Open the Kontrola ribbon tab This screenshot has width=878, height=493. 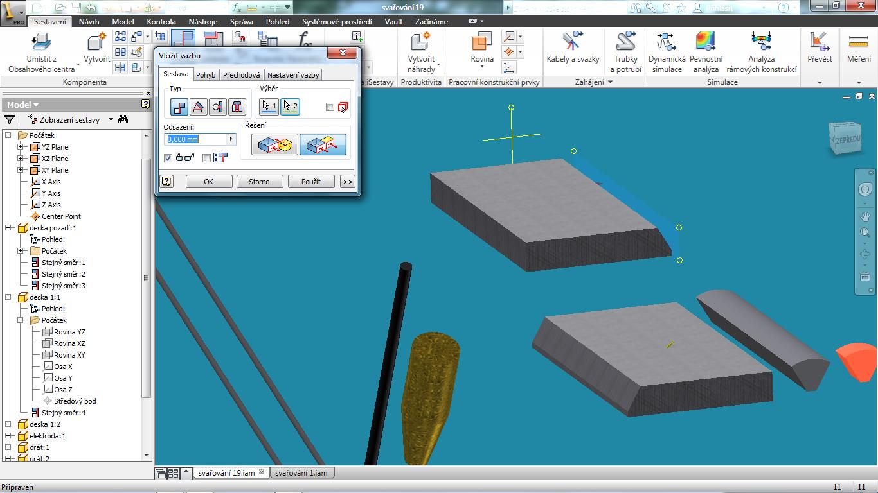[x=161, y=21]
